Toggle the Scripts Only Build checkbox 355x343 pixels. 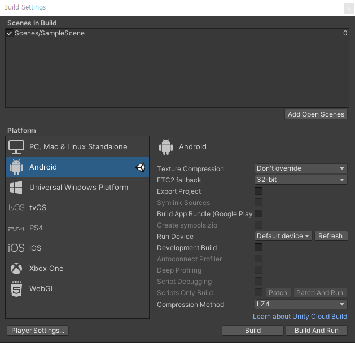258,292
